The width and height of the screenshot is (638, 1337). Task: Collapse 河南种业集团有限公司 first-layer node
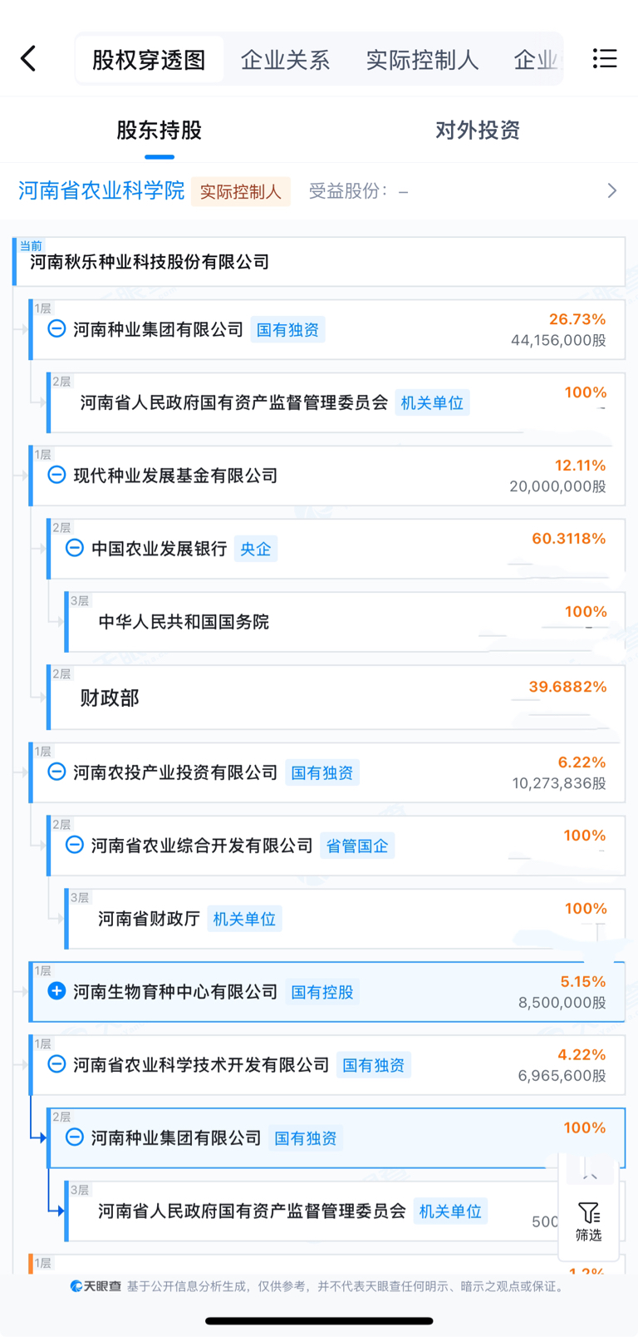click(56, 328)
